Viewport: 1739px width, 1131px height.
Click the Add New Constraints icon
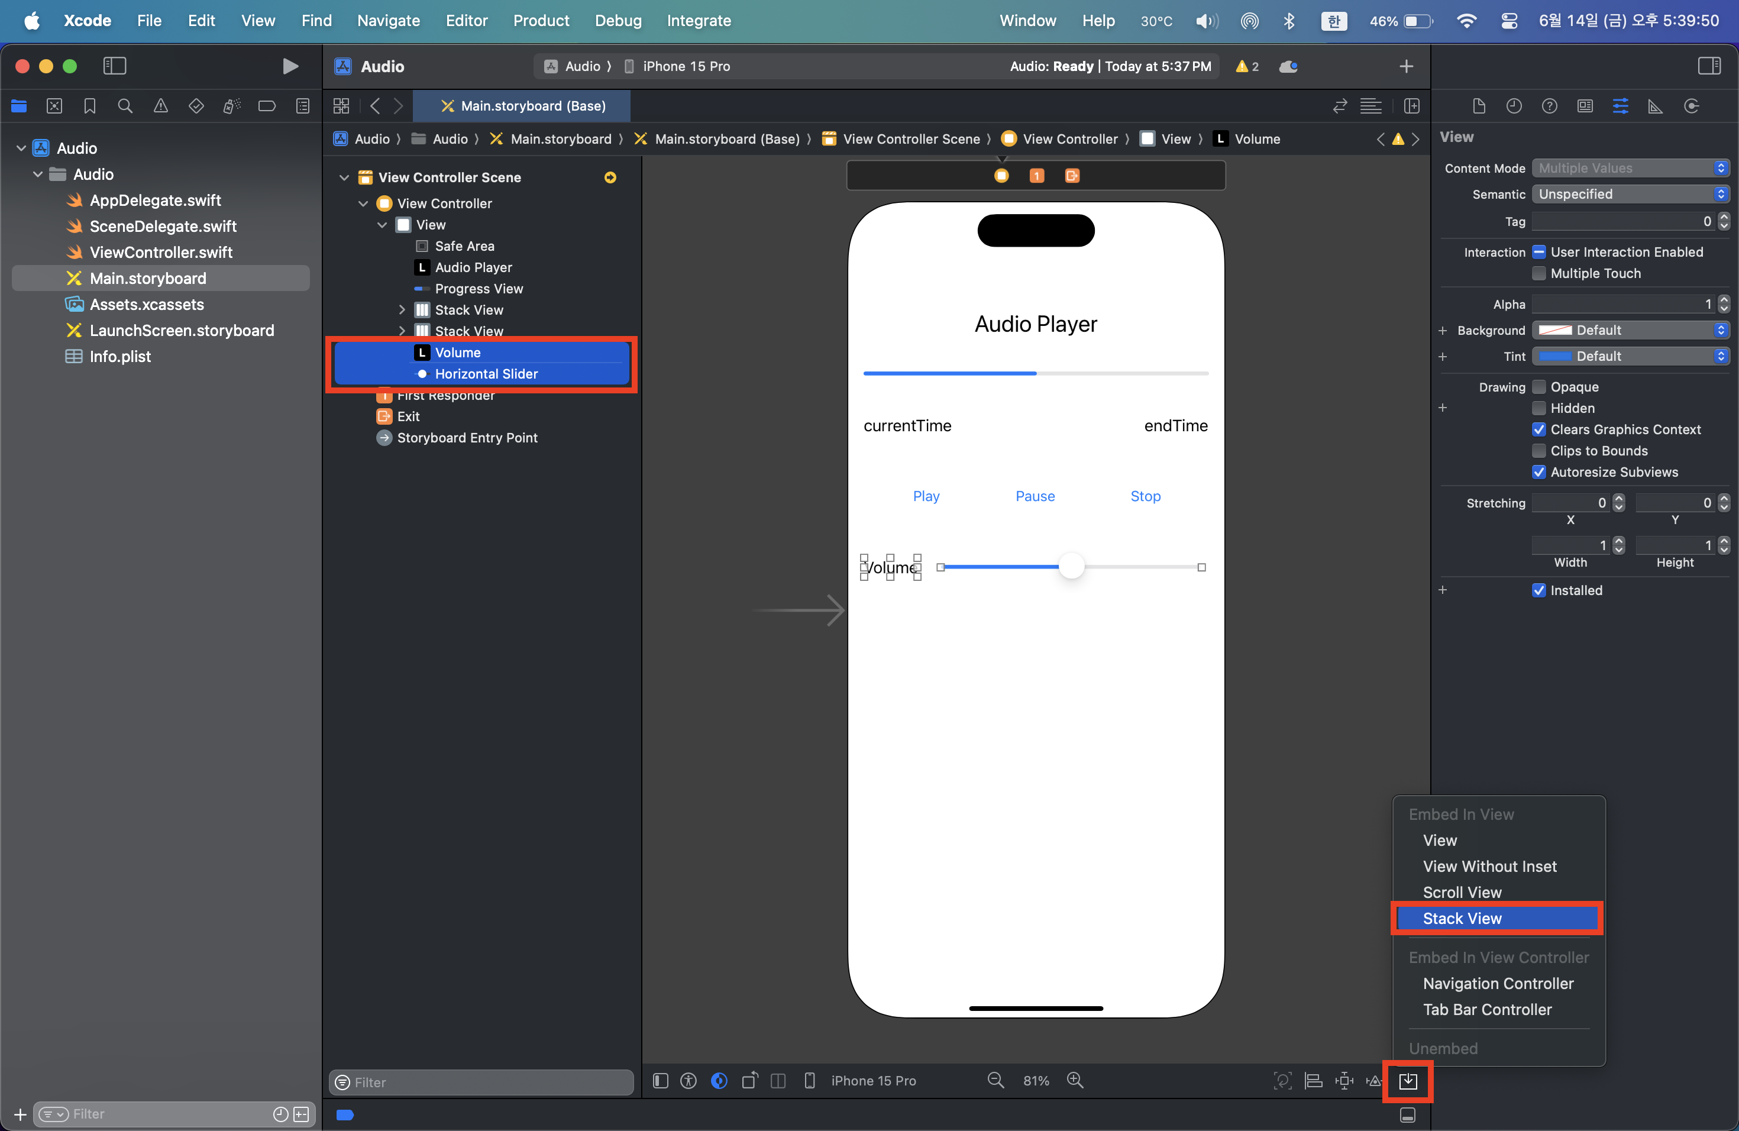(x=1344, y=1081)
